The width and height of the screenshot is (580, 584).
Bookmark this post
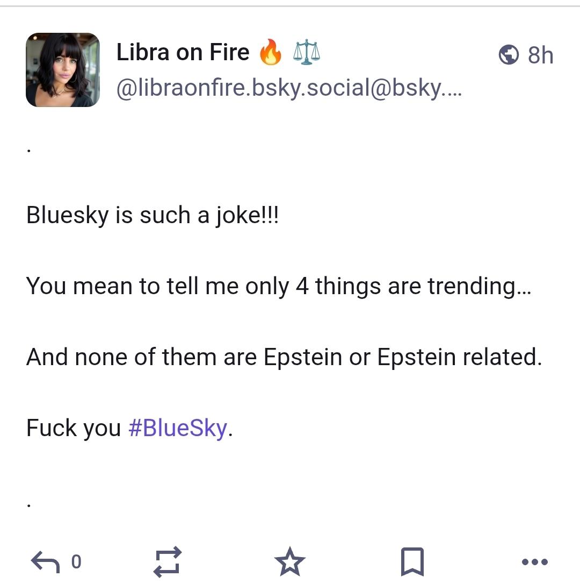(412, 562)
